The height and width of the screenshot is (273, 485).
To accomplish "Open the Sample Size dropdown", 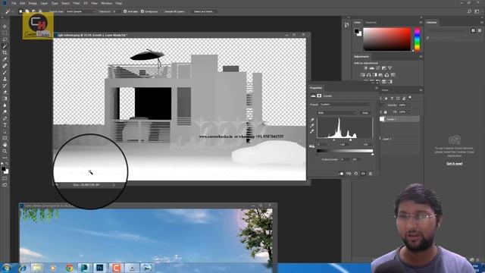I will (x=80, y=11).
